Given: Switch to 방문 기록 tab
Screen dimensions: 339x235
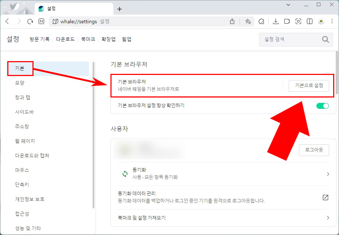Looking at the screenshot, I should pos(39,39).
